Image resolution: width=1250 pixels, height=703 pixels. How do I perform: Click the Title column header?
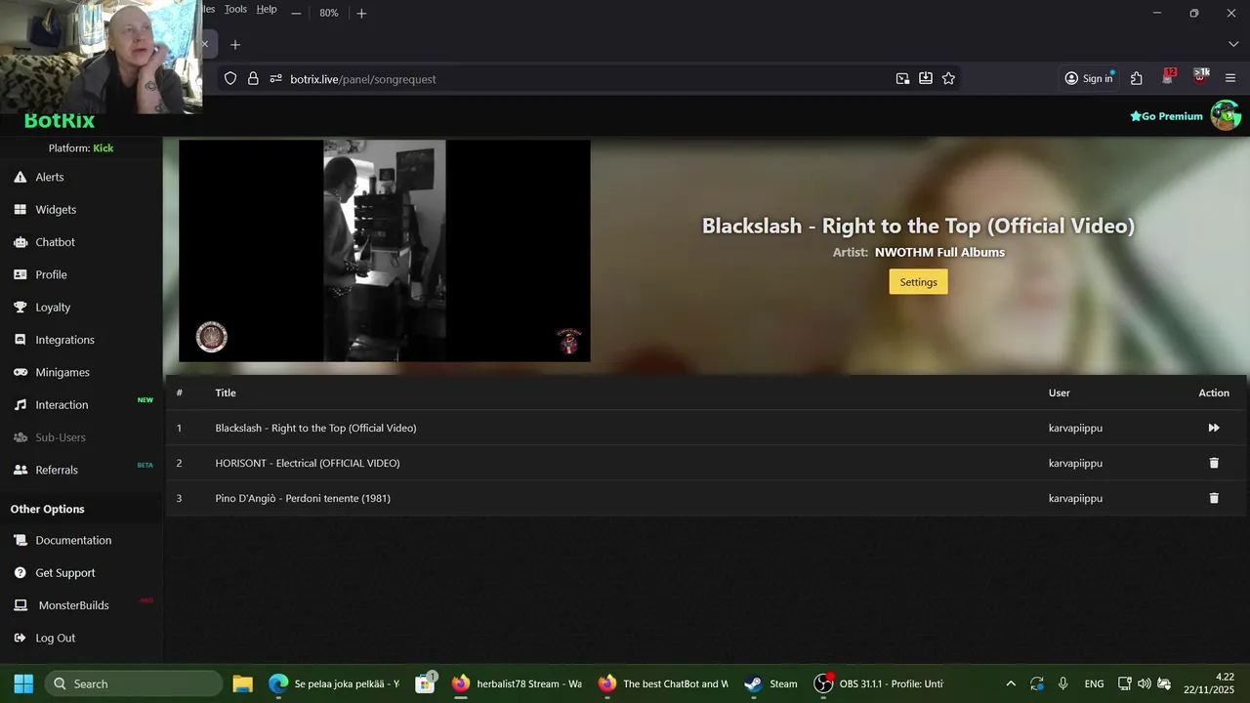click(226, 393)
